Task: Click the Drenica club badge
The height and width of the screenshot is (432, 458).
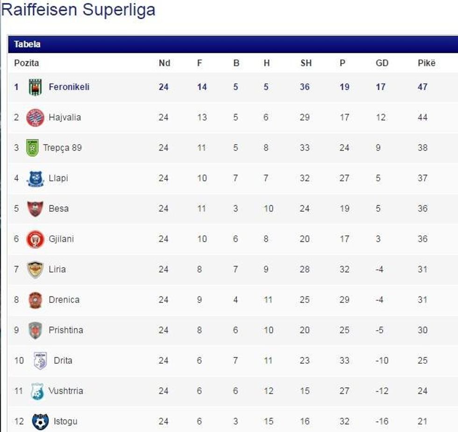Action: (x=35, y=300)
